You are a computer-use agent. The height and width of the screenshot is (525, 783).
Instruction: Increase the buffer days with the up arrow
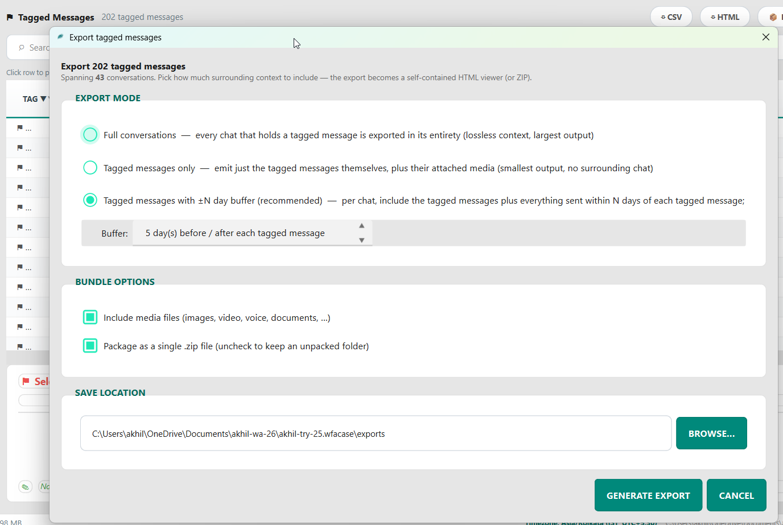pos(361,226)
